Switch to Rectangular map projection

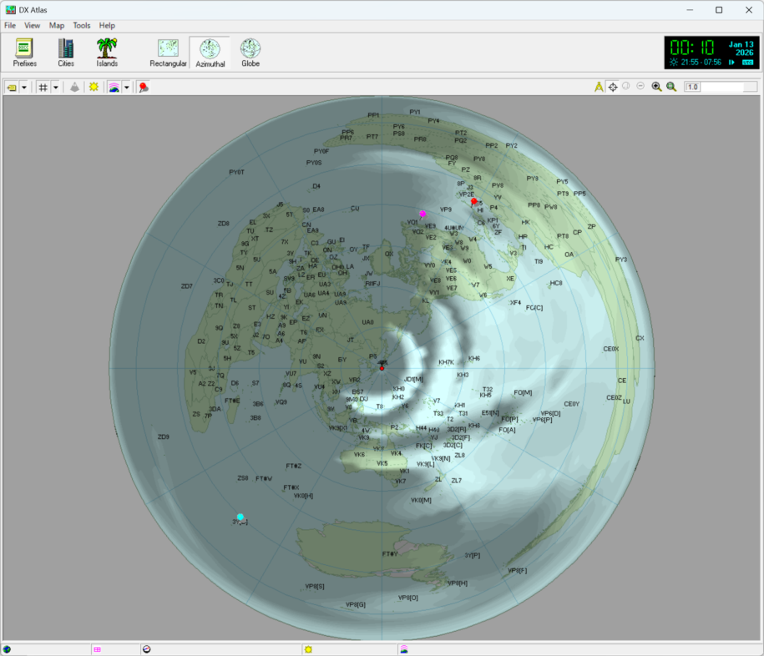(x=168, y=52)
